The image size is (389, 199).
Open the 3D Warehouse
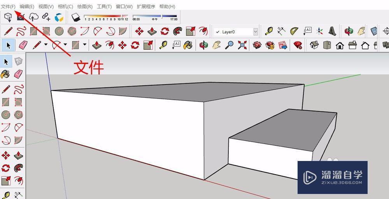point(257,45)
